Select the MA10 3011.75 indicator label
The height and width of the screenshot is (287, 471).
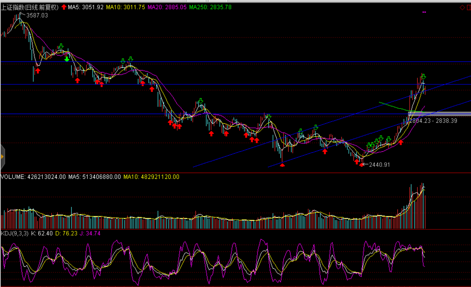click(x=125, y=7)
